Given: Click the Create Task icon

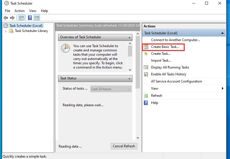Looking at the screenshot, I should 146,54.
